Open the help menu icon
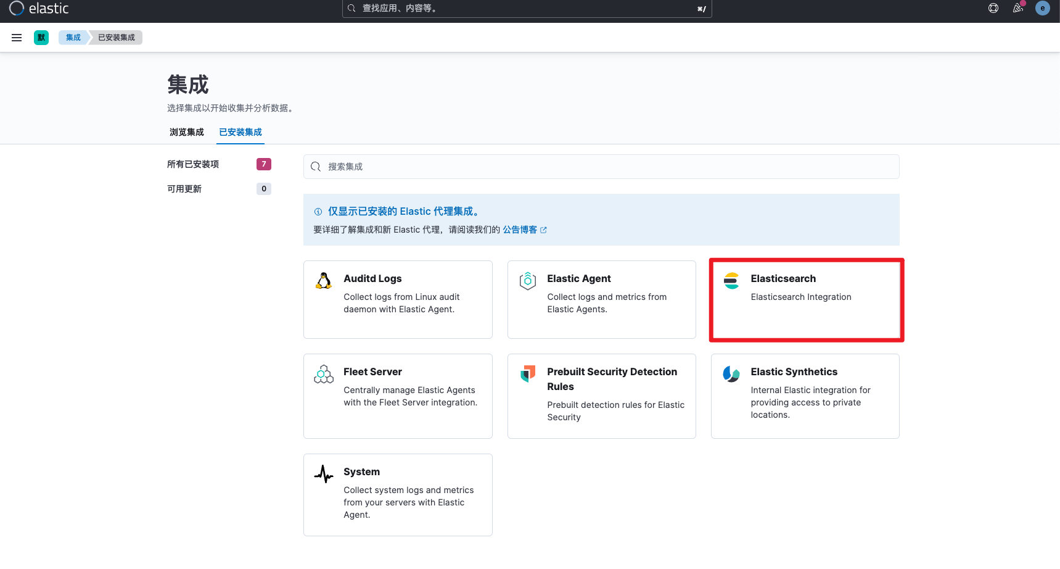 (993, 8)
